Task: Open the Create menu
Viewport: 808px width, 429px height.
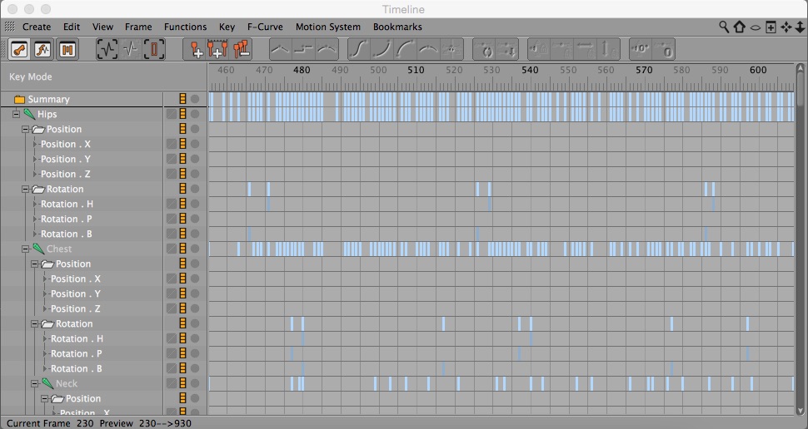Action: pyautogui.click(x=37, y=27)
